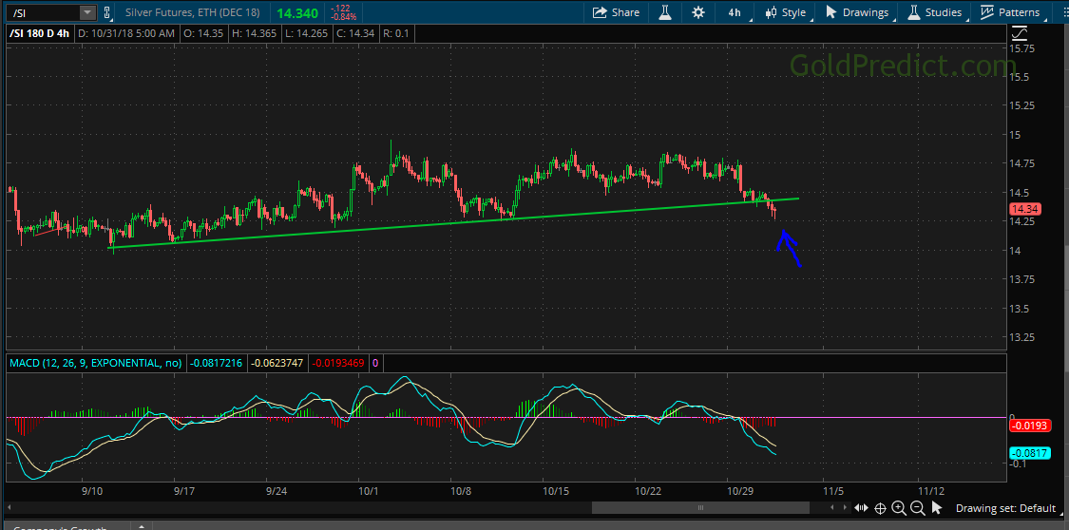Select the crosshair pan tool icon
The image size is (1069, 530).
click(880, 508)
